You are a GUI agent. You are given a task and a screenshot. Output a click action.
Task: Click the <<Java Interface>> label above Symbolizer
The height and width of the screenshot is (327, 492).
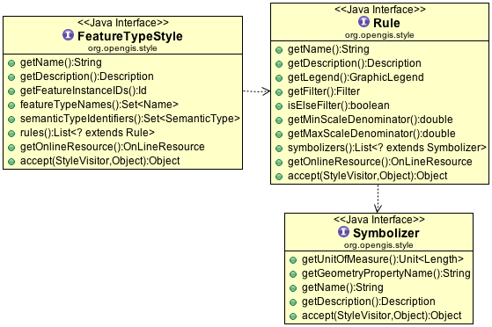(379, 220)
